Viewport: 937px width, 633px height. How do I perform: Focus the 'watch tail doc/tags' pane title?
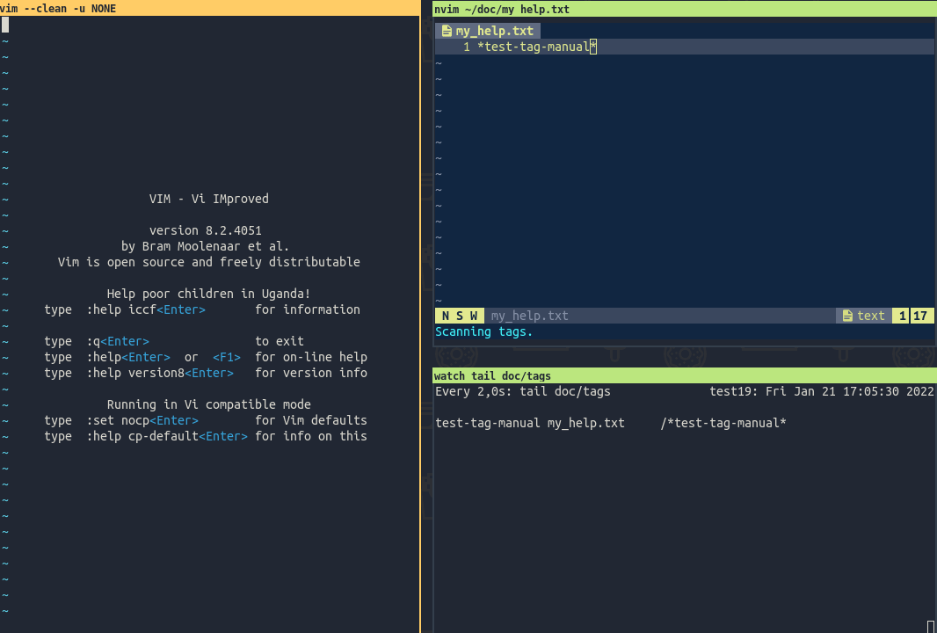click(492, 376)
